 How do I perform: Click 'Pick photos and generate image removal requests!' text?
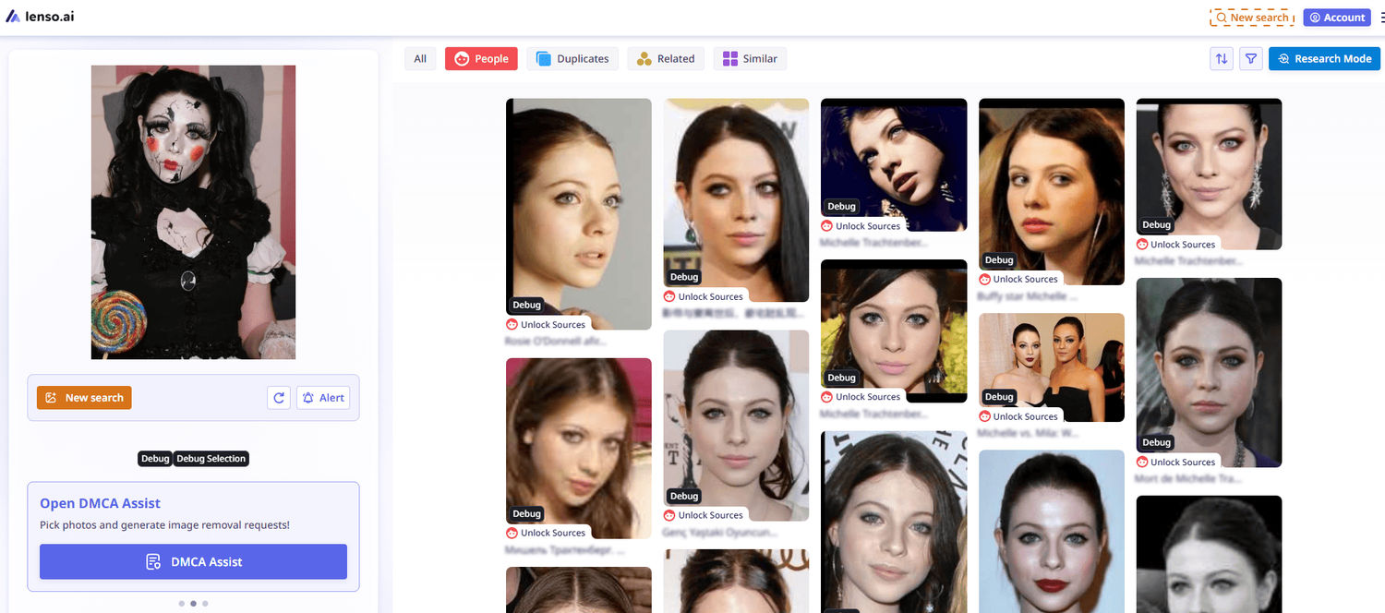tap(164, 524)
